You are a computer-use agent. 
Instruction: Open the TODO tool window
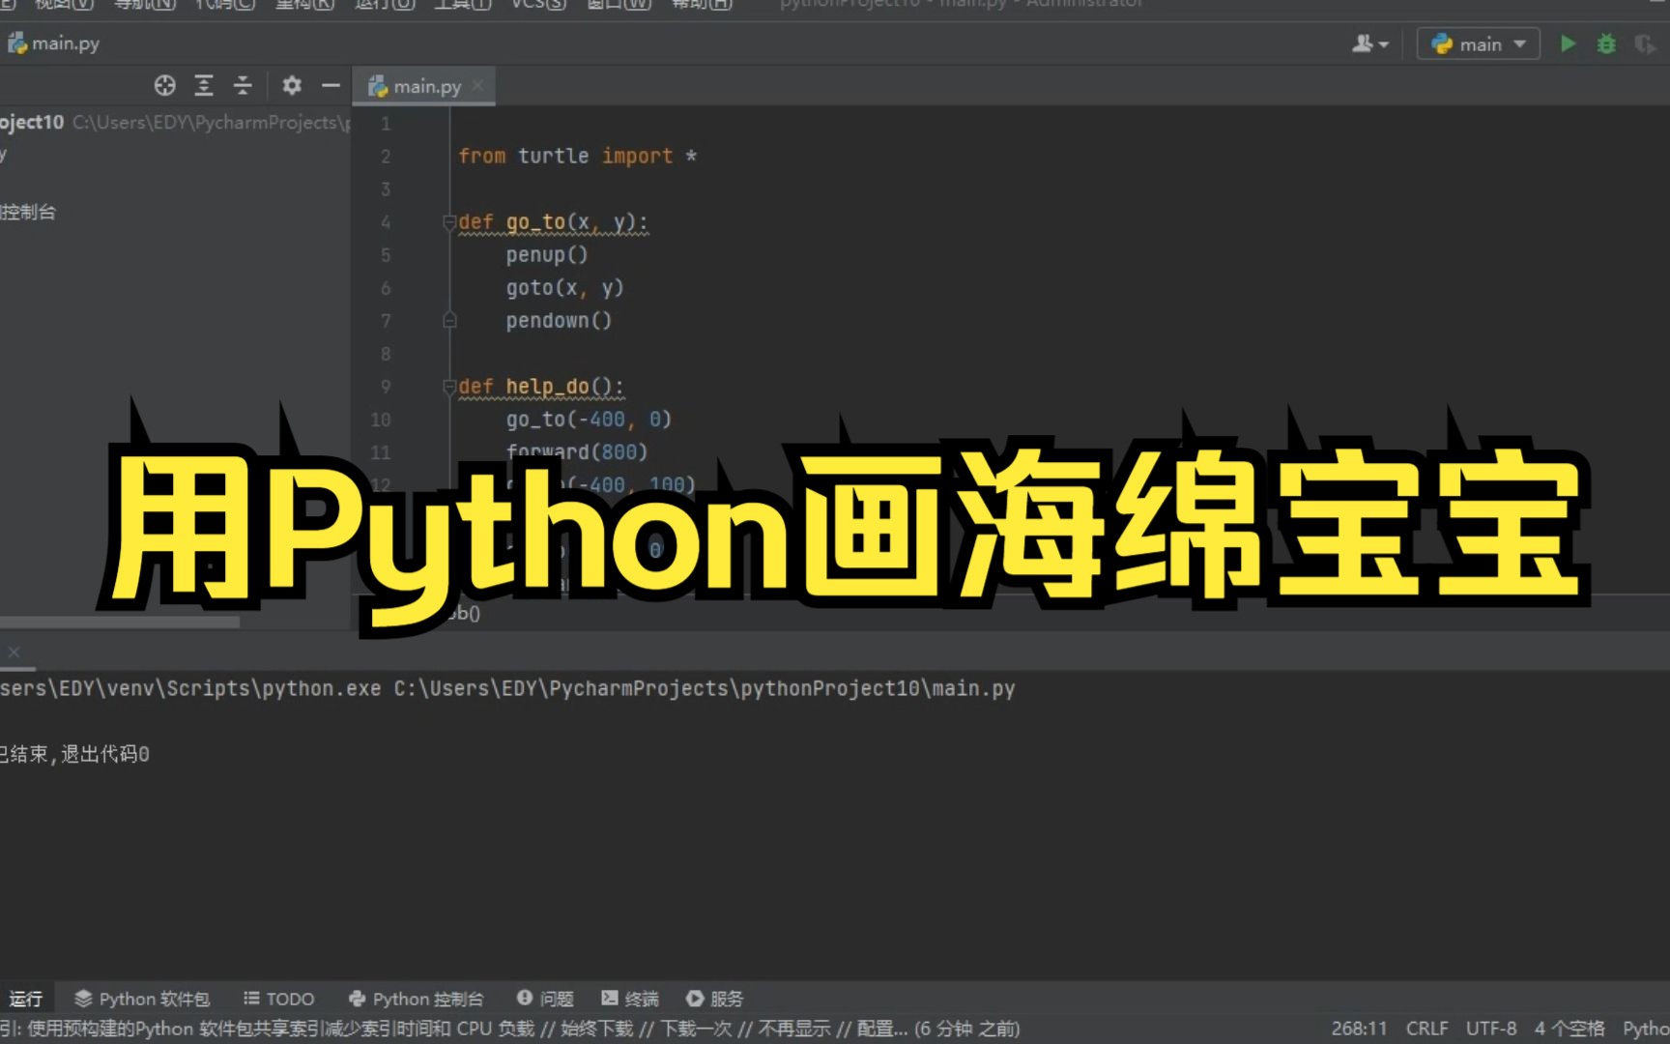coord(279,999)
